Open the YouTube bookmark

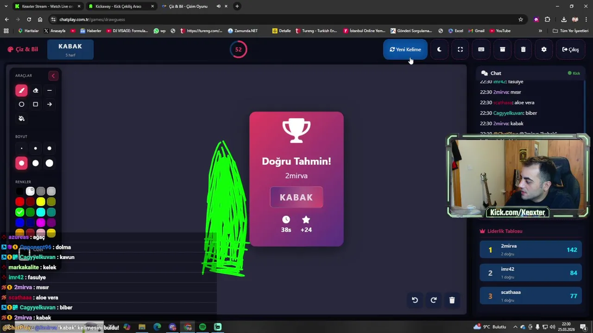coord(500,31)
